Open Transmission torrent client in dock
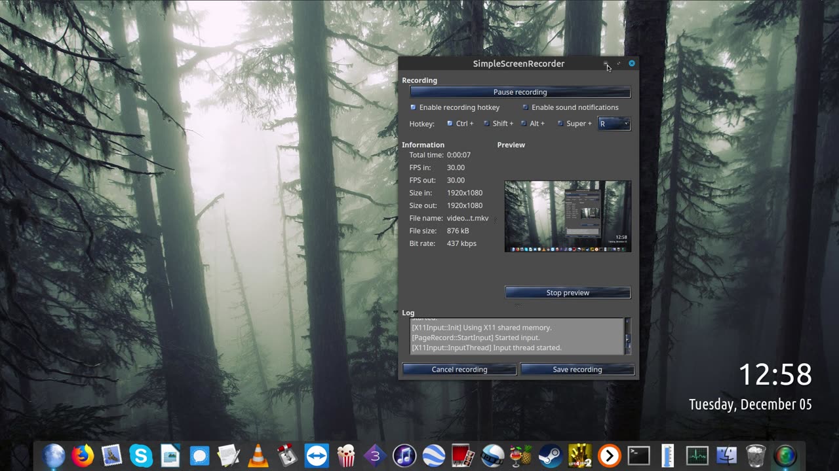839x471 pixels. click(287, 455)
